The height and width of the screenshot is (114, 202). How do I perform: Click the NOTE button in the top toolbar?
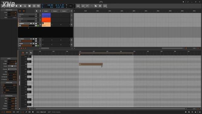pyautogui.click(x=105, y=6)
